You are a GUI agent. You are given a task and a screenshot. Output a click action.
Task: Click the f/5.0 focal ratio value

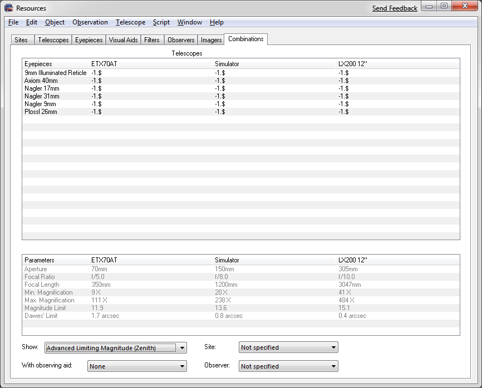pyautogui.click(x=98, y=277)
